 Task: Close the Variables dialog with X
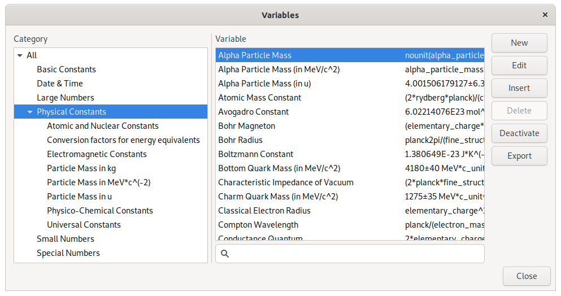click(545, 15)
